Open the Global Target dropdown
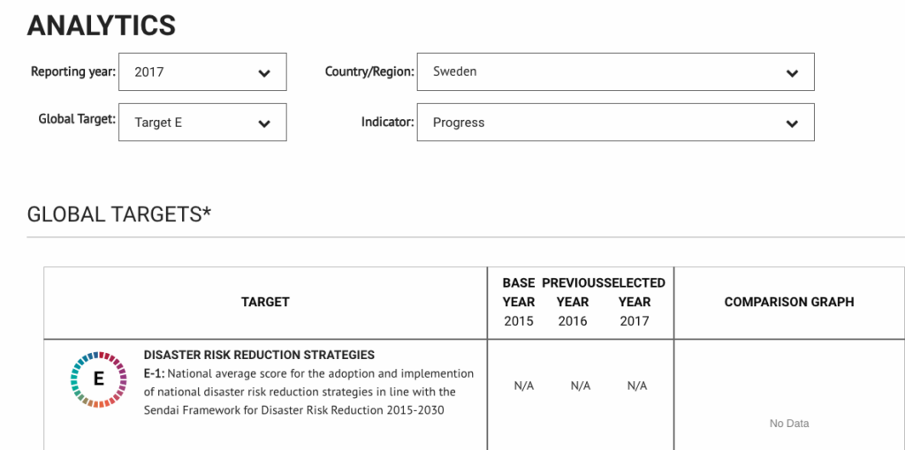Image resolution: width=905 pixels, height=450 pixels. [202, 123]
